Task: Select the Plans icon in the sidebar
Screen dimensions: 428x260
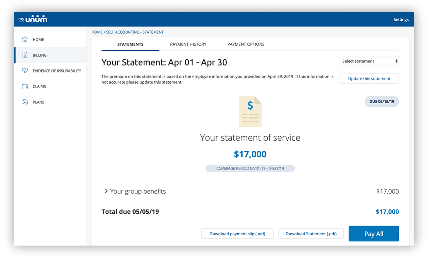Action: pyautogui.click(x=25, y=102)
